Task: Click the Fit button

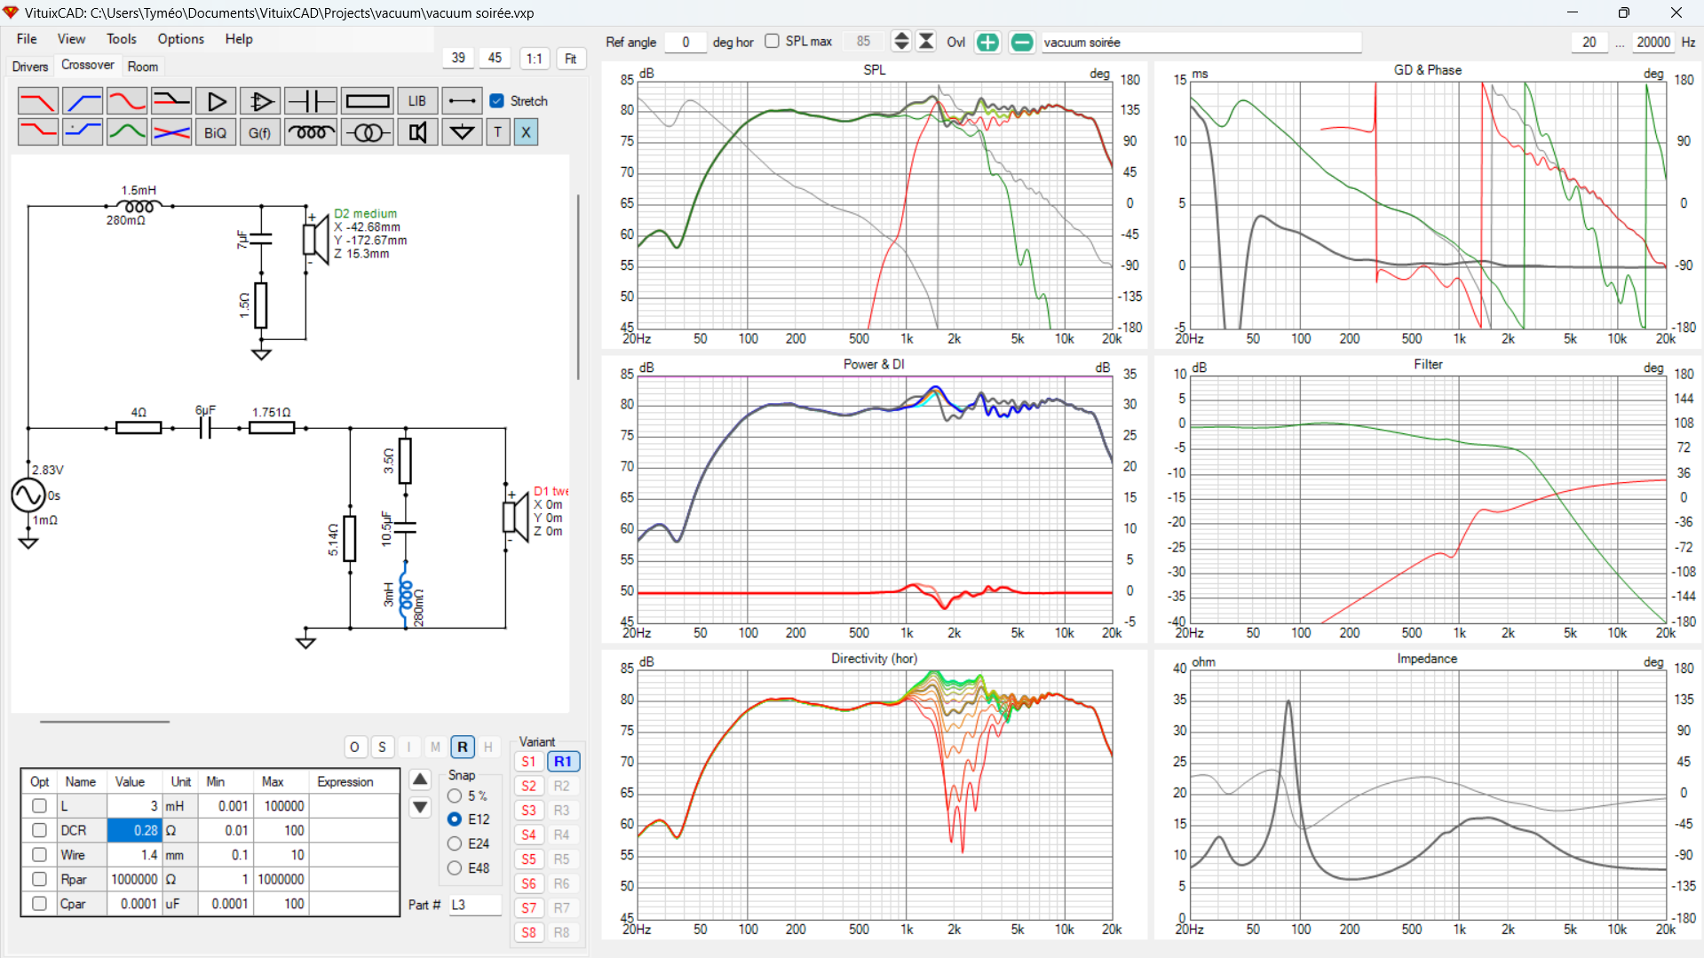Action: click(571, 59)
